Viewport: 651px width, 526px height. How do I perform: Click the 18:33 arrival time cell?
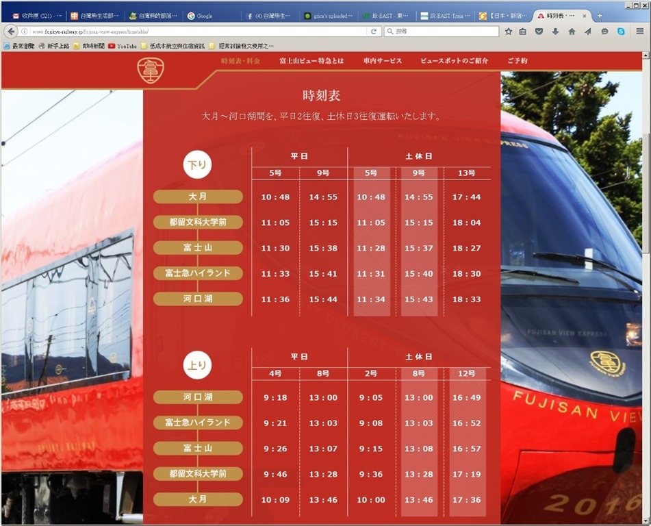coord(467,299)
